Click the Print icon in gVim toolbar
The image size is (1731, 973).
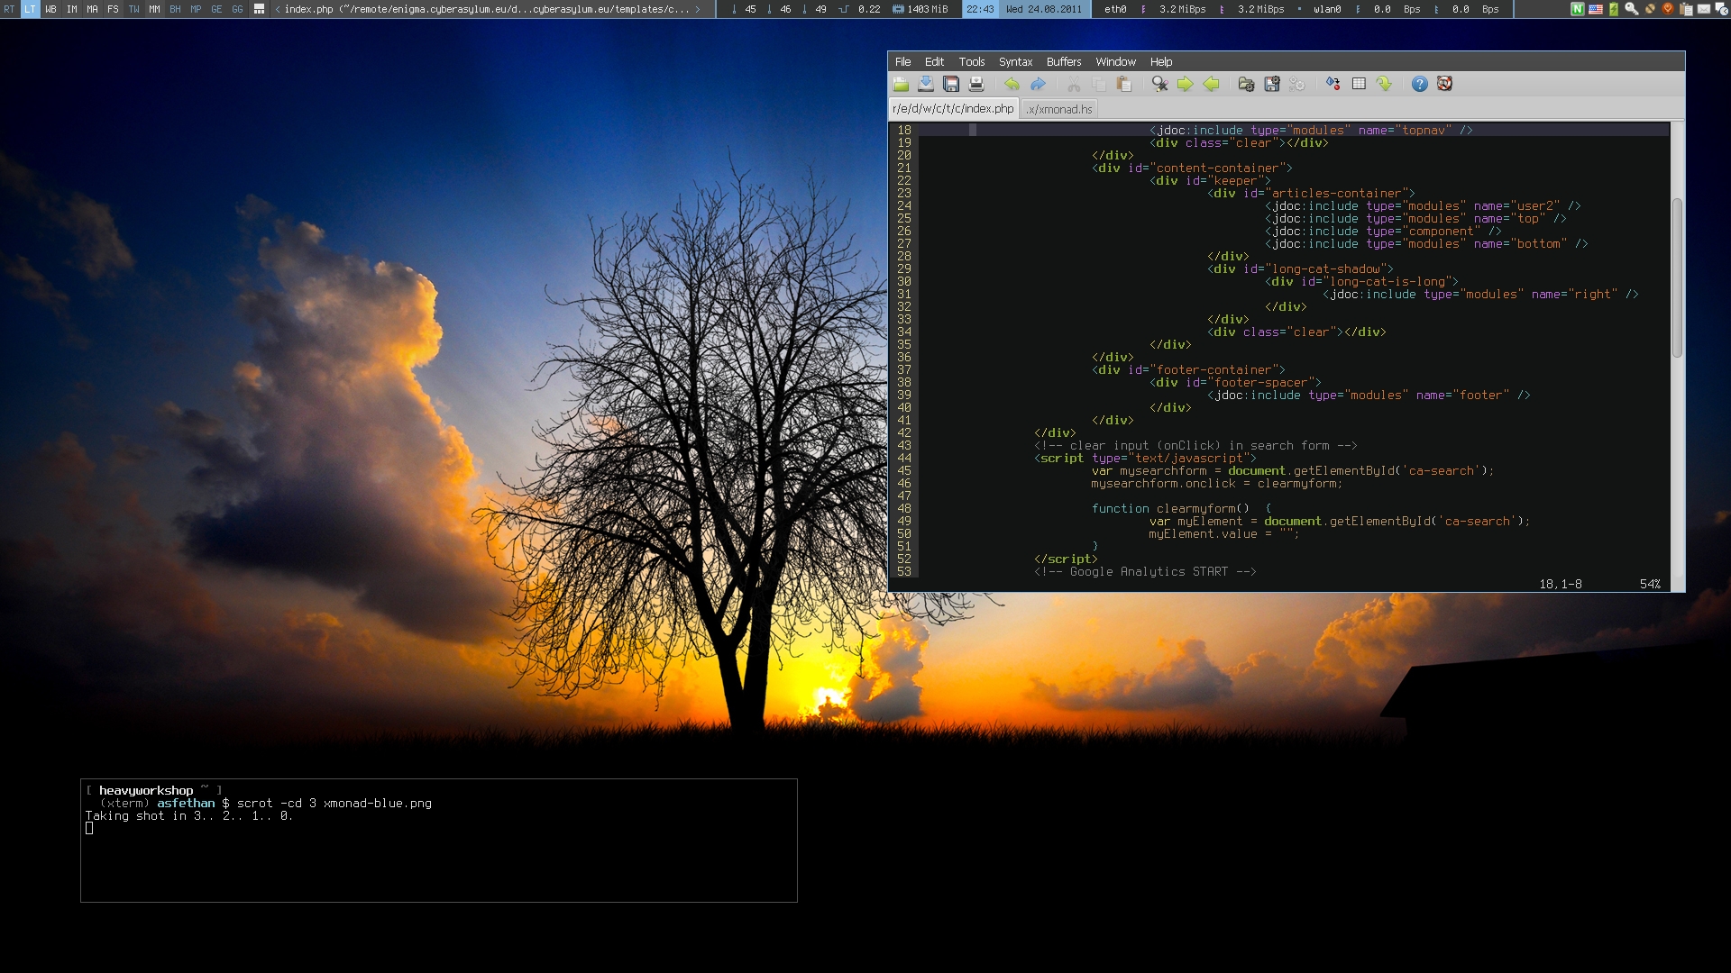[976, 84]
